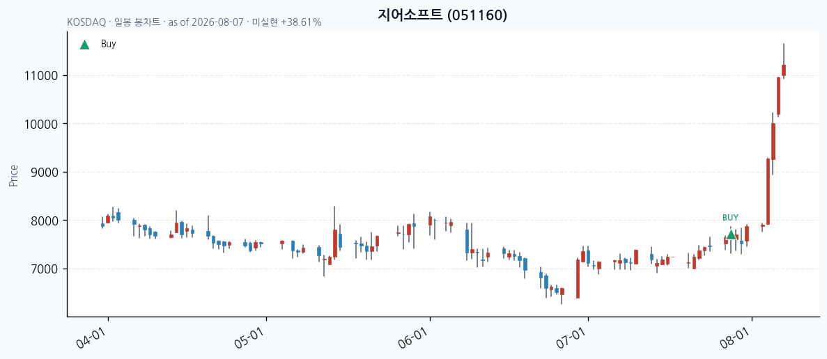Click the x-axis date label 05-01
This screenshot has width=827, height=359.
(249, 338)
